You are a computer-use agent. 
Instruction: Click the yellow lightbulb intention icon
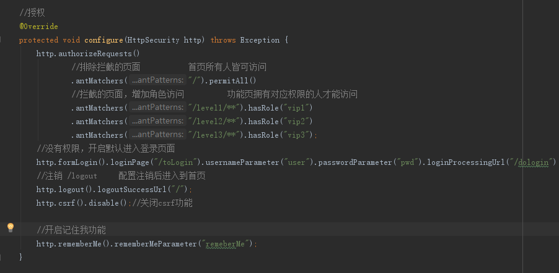click(x=11, y=228)
